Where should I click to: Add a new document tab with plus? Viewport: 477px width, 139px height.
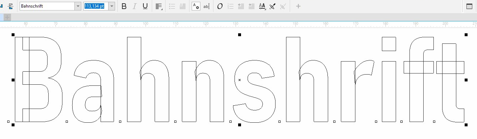click(8, 17)
